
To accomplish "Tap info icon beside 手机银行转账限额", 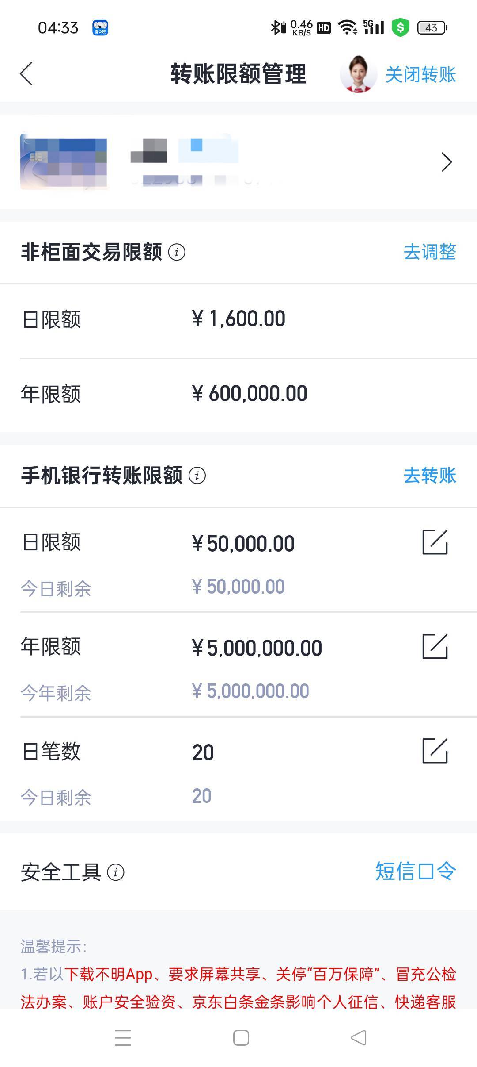I will click(x=197, y=476).
